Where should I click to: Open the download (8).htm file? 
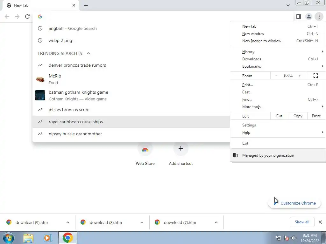point(106,222)
